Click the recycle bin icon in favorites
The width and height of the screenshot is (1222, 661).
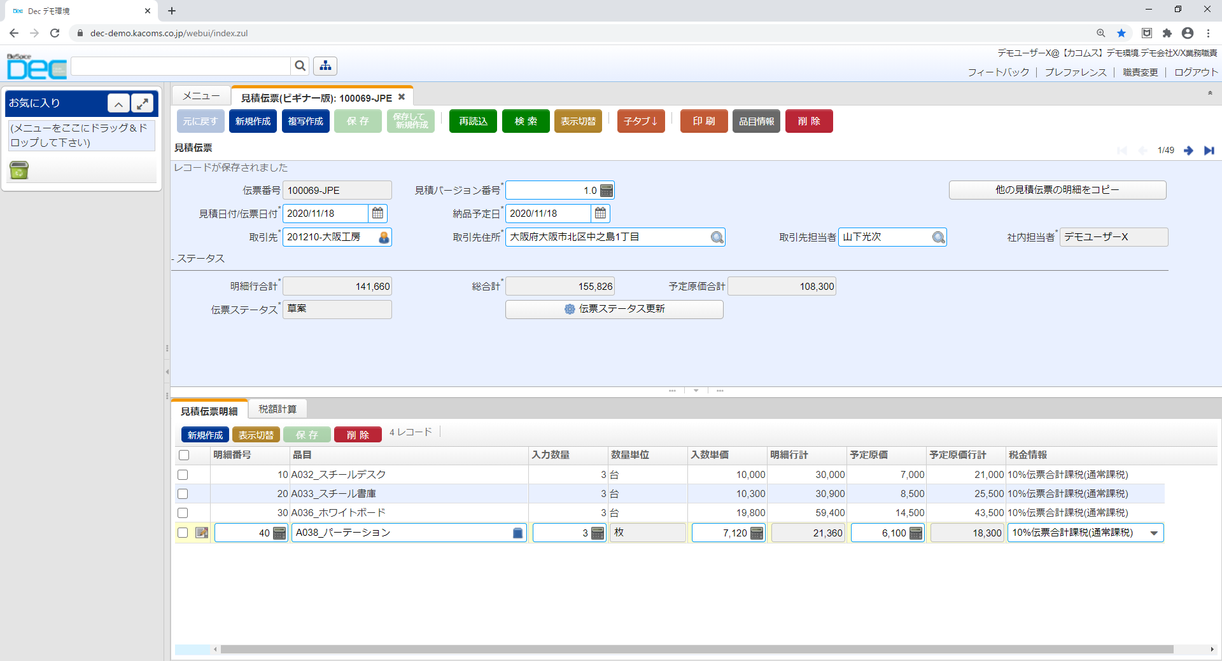[x=19, y=170]
